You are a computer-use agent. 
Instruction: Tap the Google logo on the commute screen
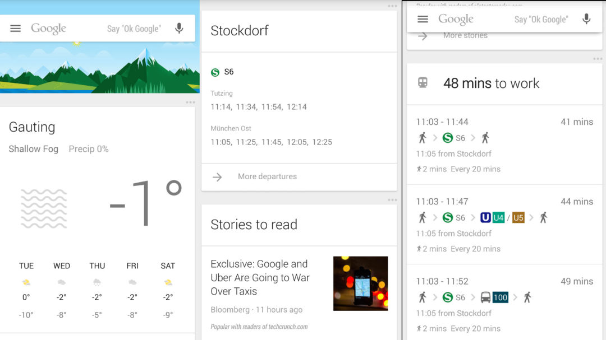coord(456,19)
